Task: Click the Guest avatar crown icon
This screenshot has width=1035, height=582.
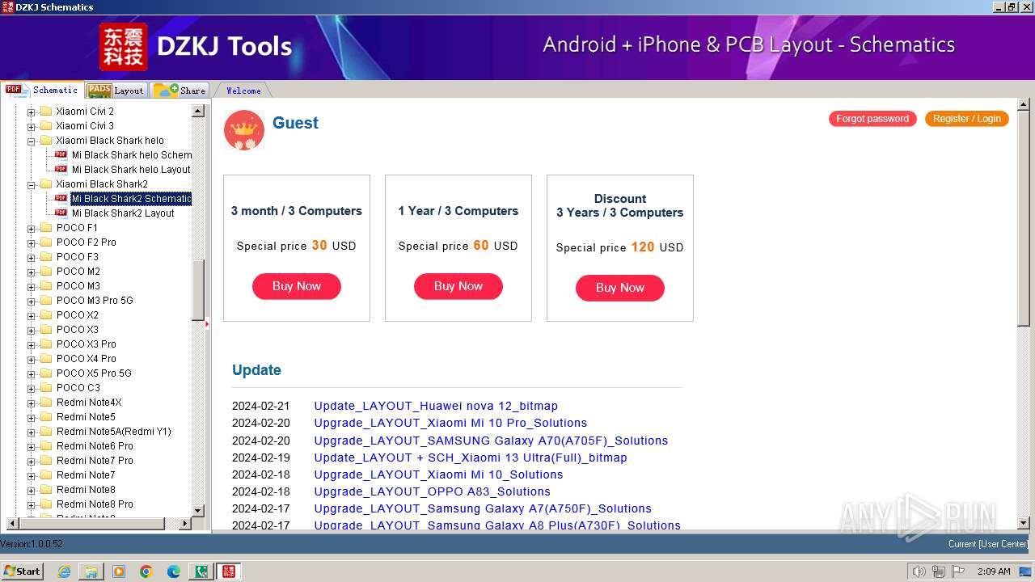Action: pos(244,130)
